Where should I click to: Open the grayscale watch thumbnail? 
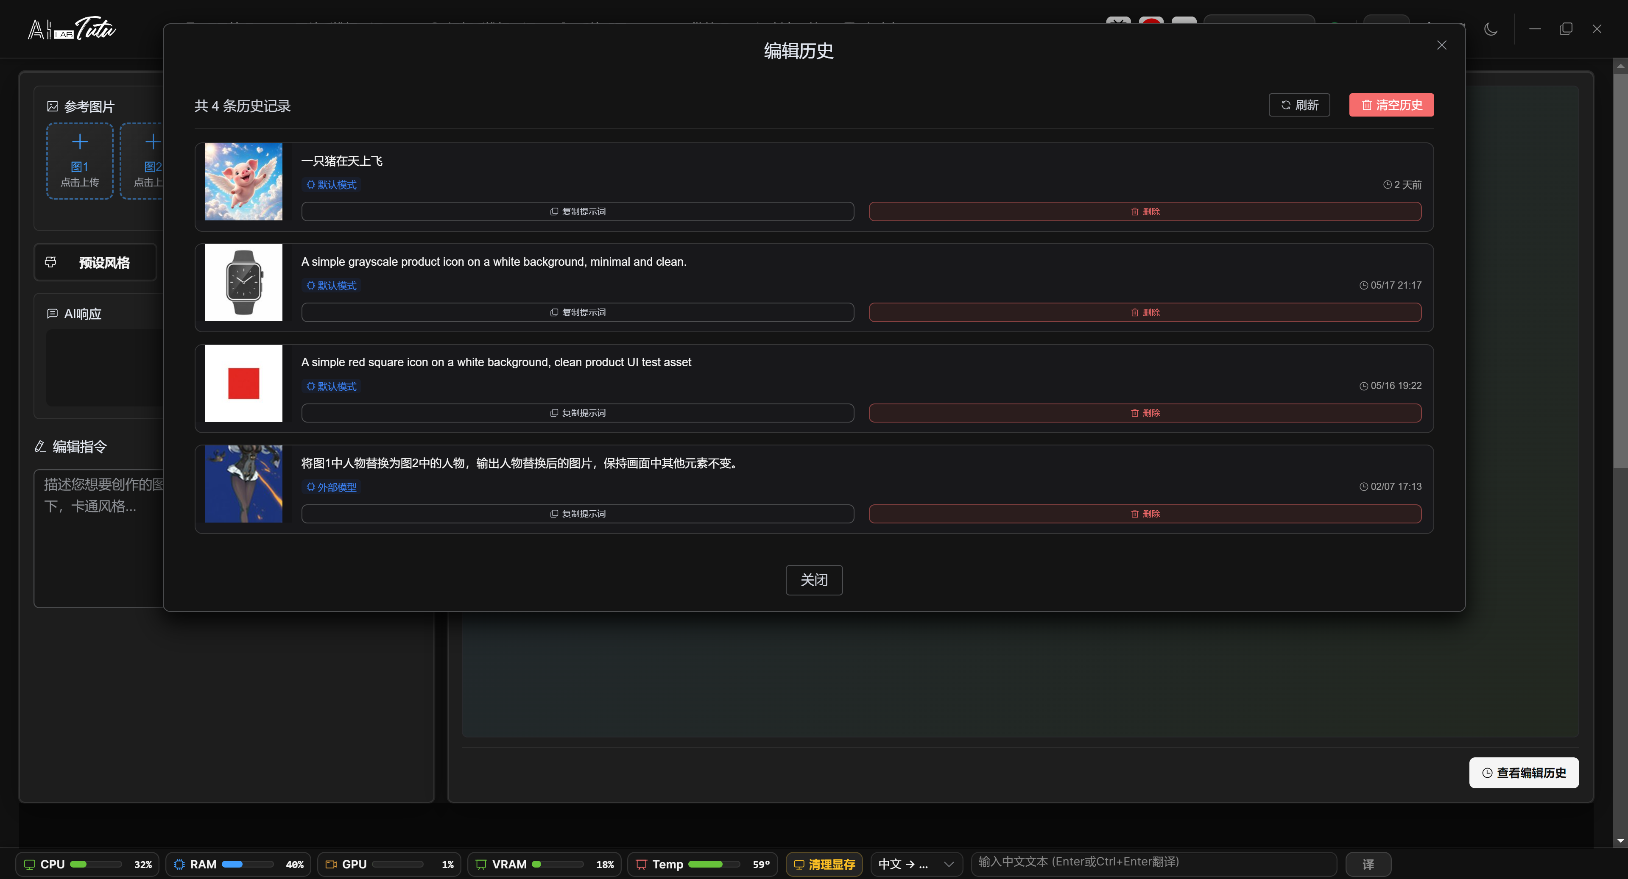(243, 282)
